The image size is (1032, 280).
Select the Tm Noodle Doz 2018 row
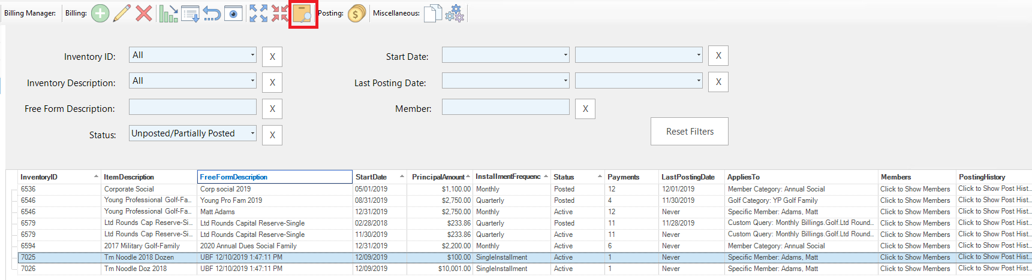(136, 269)
